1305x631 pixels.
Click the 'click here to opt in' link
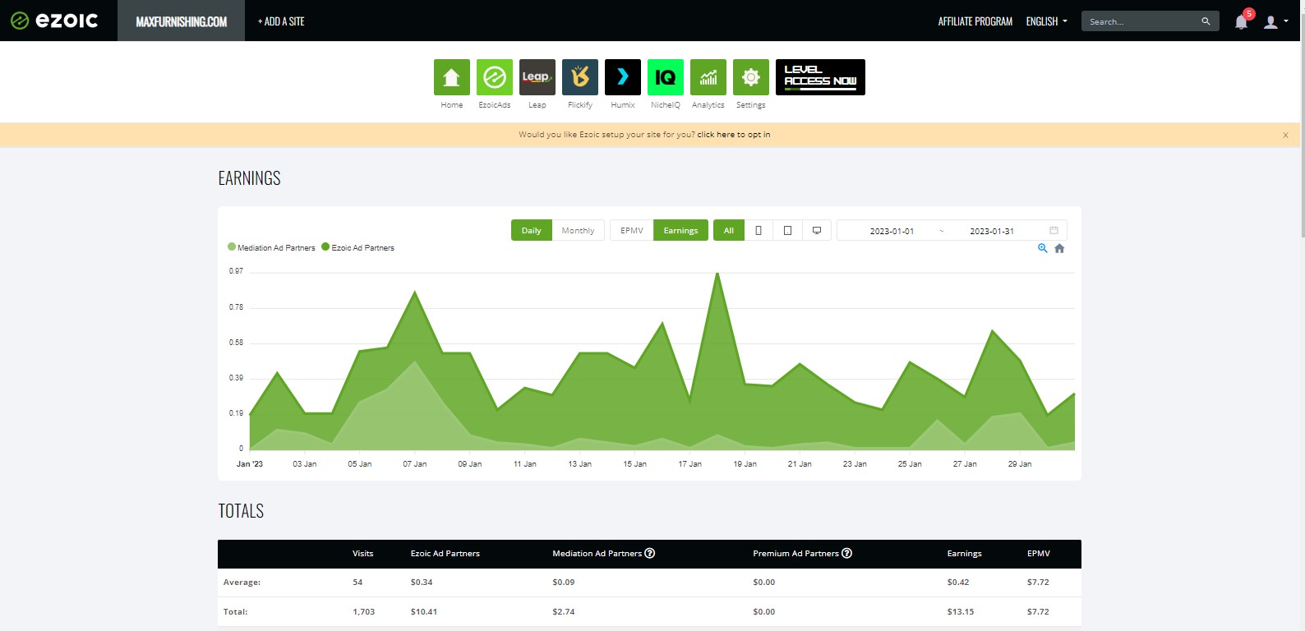coord(734,135)
